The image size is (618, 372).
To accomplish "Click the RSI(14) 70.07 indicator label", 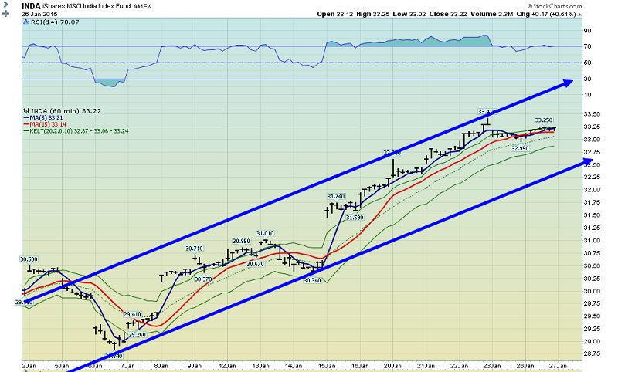I will point(55,22).
